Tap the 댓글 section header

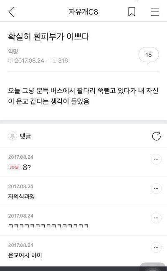(25, 136)
